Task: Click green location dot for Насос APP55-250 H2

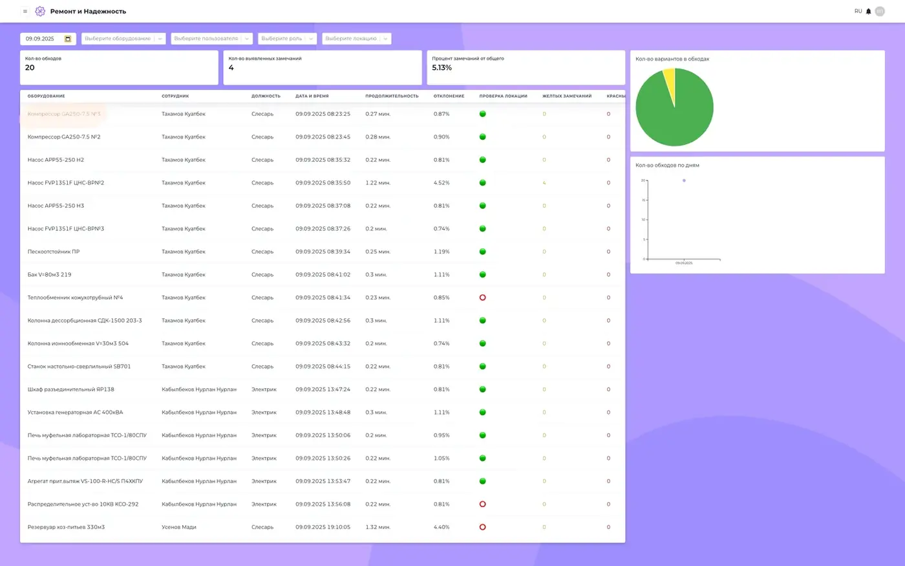Action: tap(482, 160)
